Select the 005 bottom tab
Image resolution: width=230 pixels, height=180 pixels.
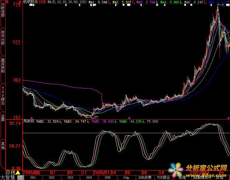[108, 178]
